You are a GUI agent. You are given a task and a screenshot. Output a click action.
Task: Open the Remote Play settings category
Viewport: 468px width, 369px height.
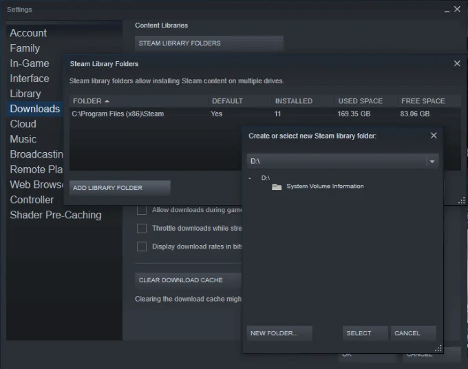pos(36,169)
